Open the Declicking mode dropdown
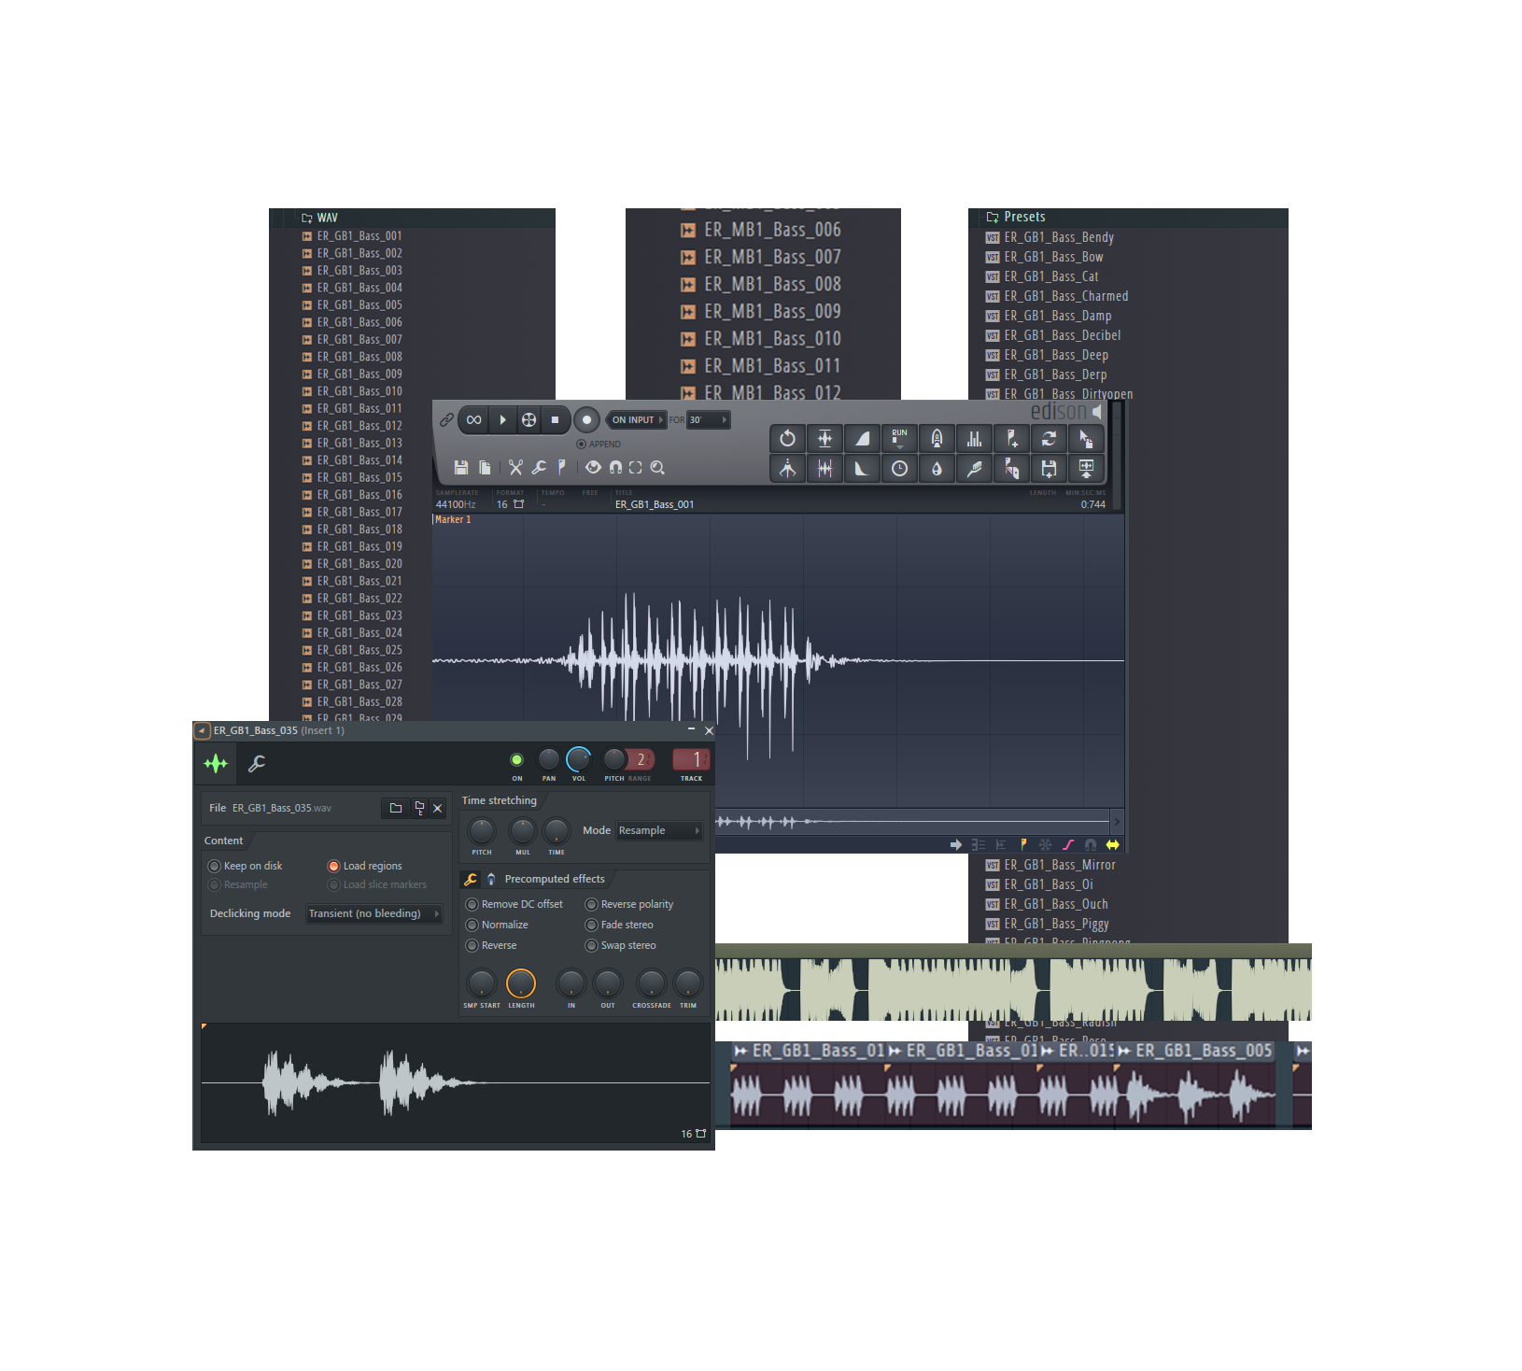 pyautogui.click(x=373, y=913)
